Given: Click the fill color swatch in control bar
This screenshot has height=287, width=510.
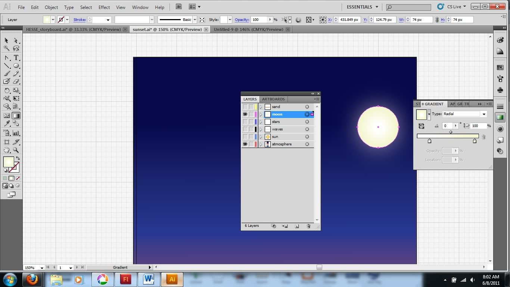Looking at the screenshot, I should click(x=47, y=20).
